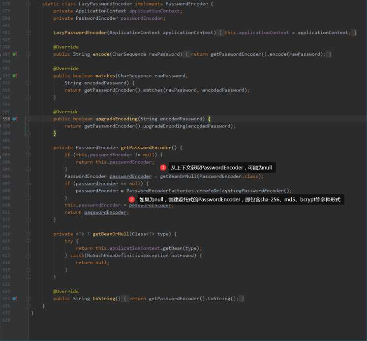
Task: Collapse the getBeanOrNull method fold marker
Action: 29,234
